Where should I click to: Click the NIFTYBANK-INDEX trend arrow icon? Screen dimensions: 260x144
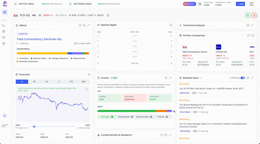[x=71, y=4]
